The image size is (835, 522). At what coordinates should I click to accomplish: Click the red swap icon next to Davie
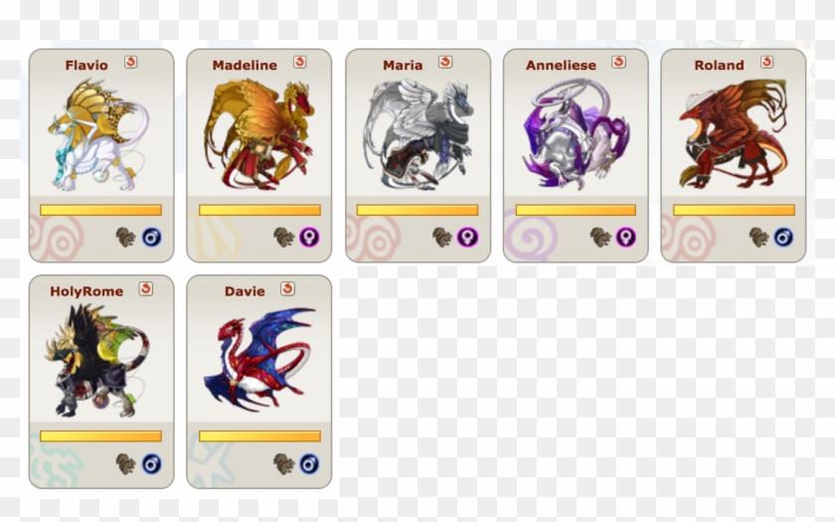287,288
